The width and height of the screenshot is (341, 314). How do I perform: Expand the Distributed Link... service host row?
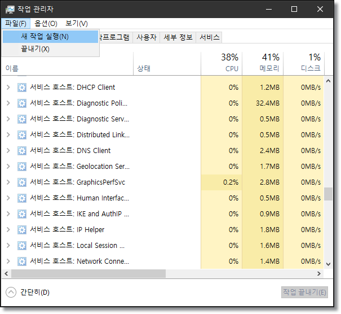8,135
